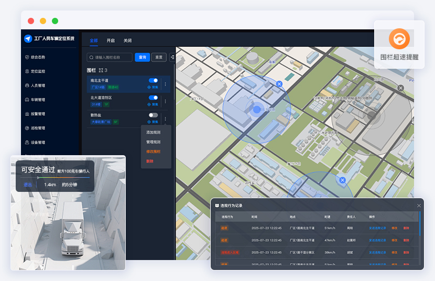Click the collapse list icon beside 重置
Image resolution: width=435 pixels, height=281 pixels.
172,57
